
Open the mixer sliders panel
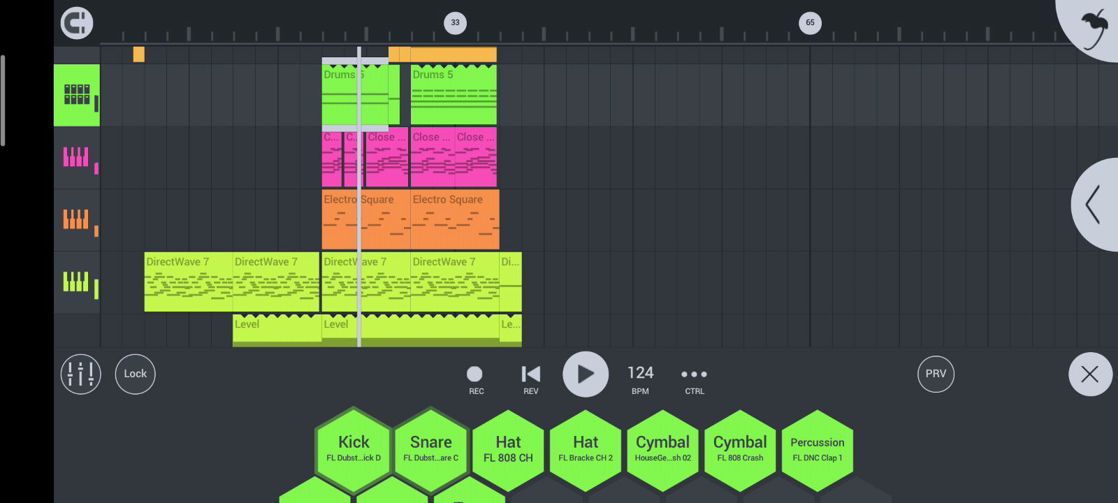coord(80,374)
